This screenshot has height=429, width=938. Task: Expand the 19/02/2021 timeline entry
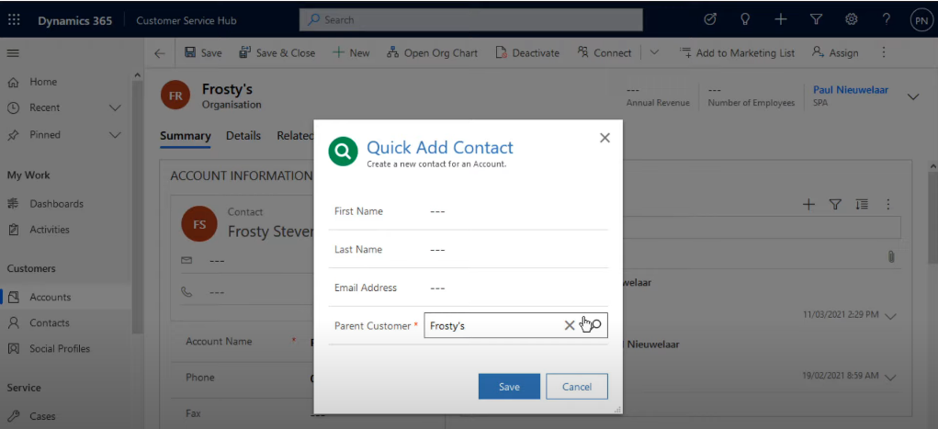click(x=890, y=378)
